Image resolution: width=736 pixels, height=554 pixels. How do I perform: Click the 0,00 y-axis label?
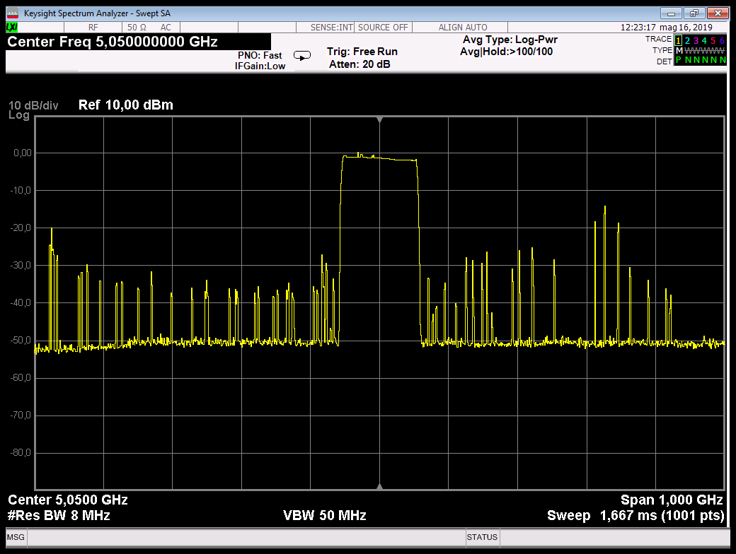[23, 153]
